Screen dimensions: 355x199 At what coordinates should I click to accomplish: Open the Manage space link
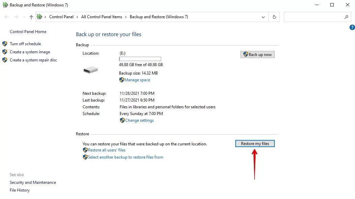tap(137, 80)
